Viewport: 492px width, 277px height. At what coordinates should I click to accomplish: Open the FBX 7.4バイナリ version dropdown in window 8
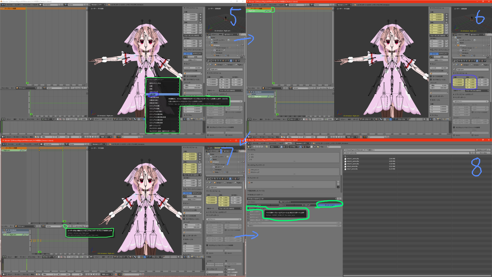pos(310,201)
